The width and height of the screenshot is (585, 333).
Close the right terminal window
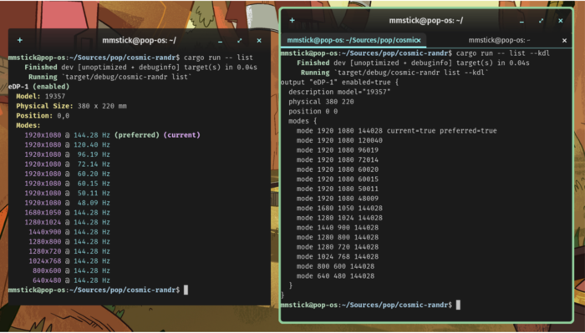tap(561, 21)
